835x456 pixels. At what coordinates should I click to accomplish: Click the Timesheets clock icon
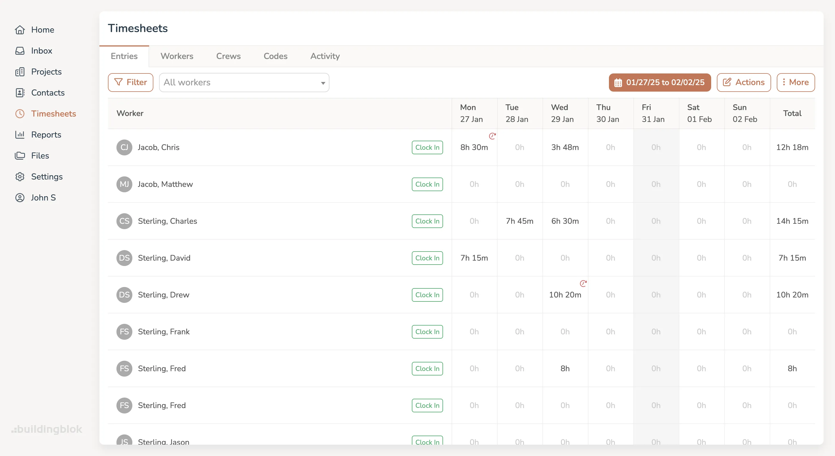click(x=20, y=114)
